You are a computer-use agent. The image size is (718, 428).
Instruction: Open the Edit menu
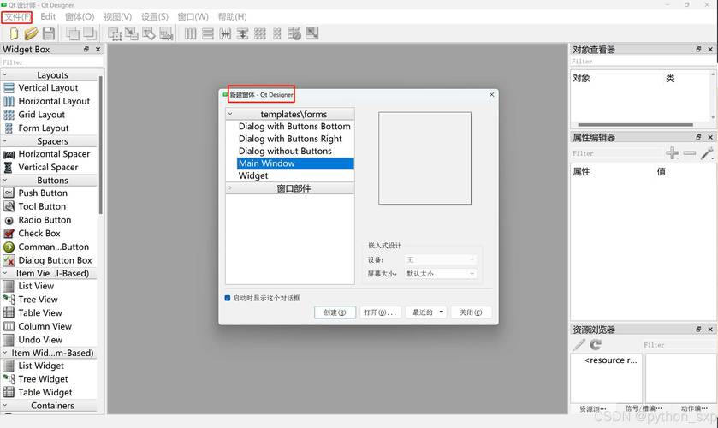coord(48,17)
